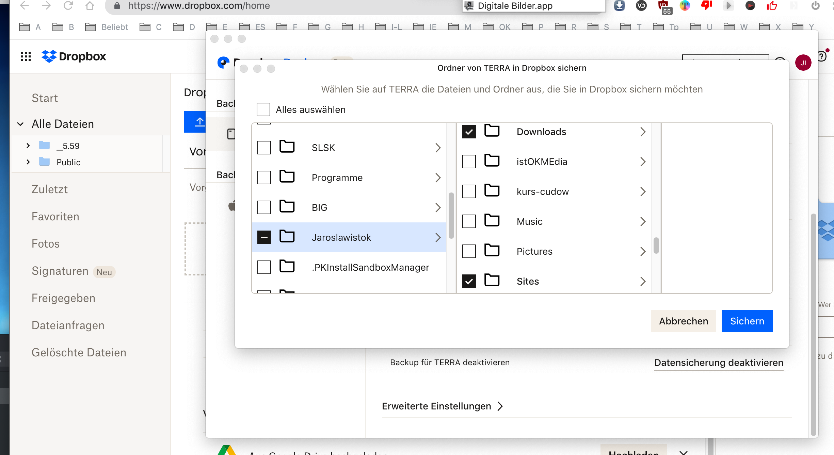Click the browser address bar
The image size is (834, 455).
coord(283,5)
